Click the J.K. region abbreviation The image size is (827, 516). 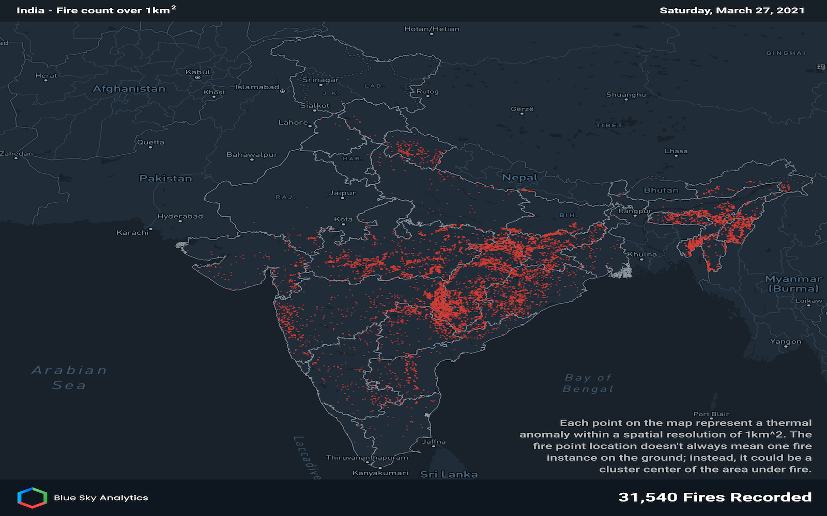point(331,93)
